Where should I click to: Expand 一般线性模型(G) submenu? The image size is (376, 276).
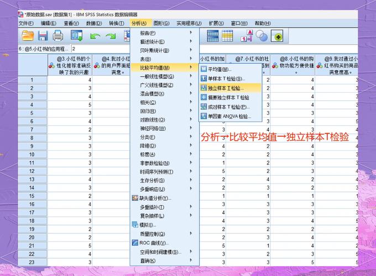tap(165, 76)
